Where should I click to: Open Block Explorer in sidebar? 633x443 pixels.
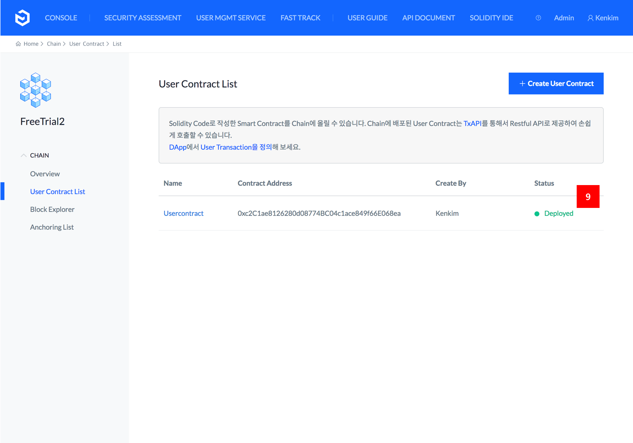(x=52, y=209)
